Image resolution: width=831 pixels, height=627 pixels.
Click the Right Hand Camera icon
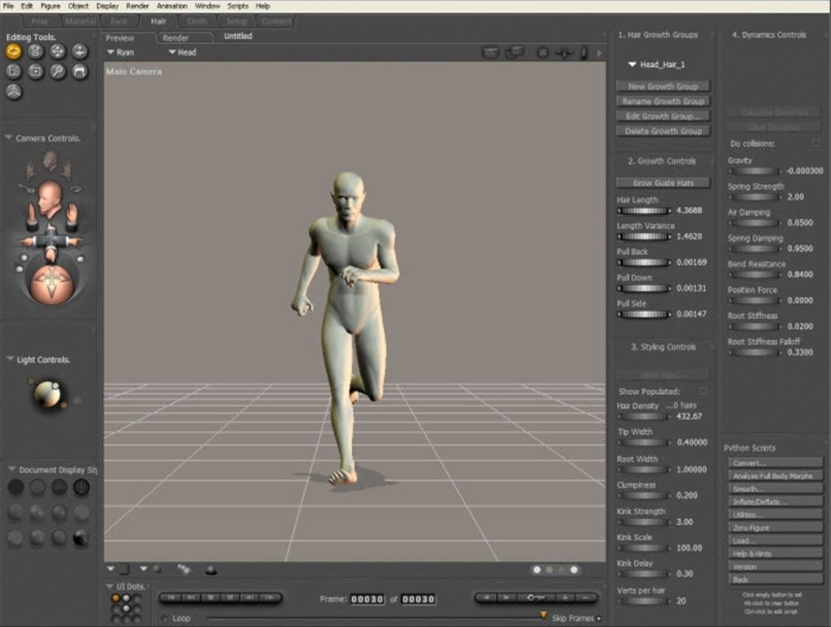[66, 171]
